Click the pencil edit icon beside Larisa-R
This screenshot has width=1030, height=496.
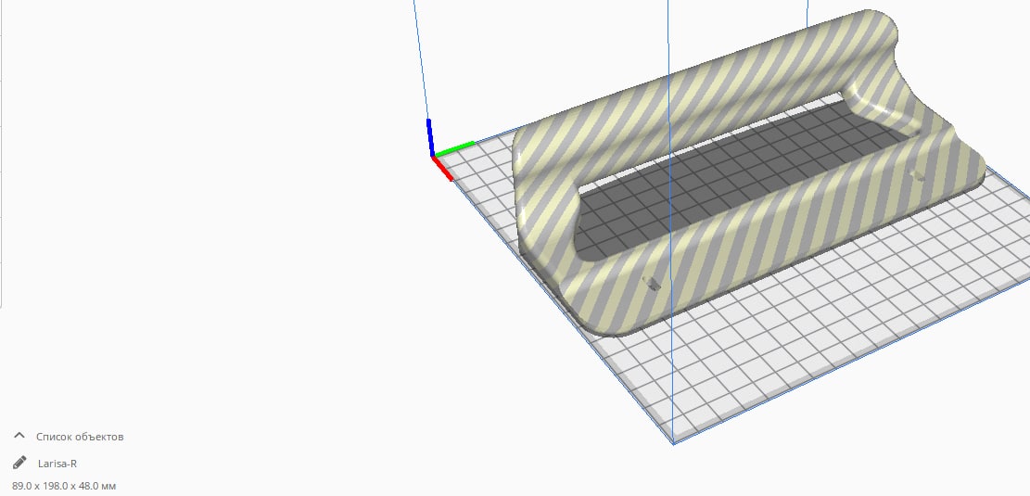[x=19, y=463]
